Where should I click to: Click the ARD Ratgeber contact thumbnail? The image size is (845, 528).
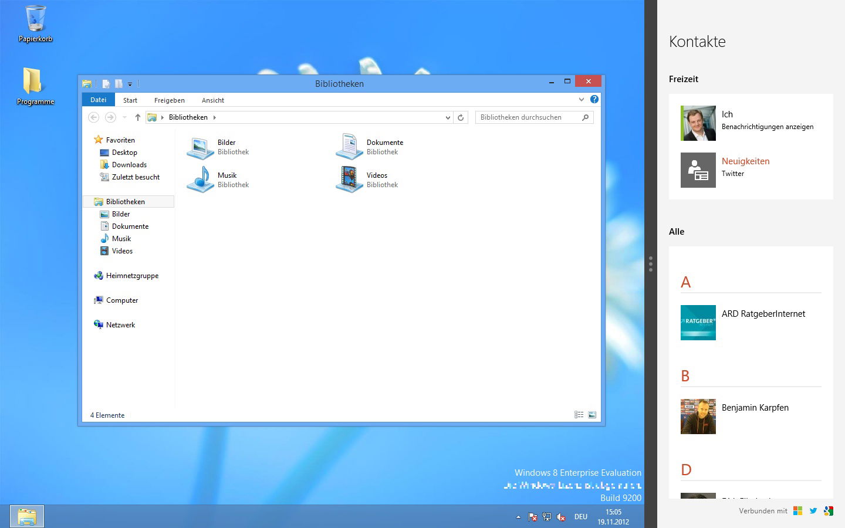[698, 323]
